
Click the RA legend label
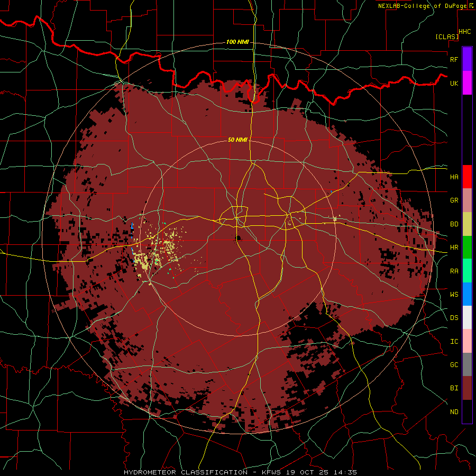click(454, 271)
